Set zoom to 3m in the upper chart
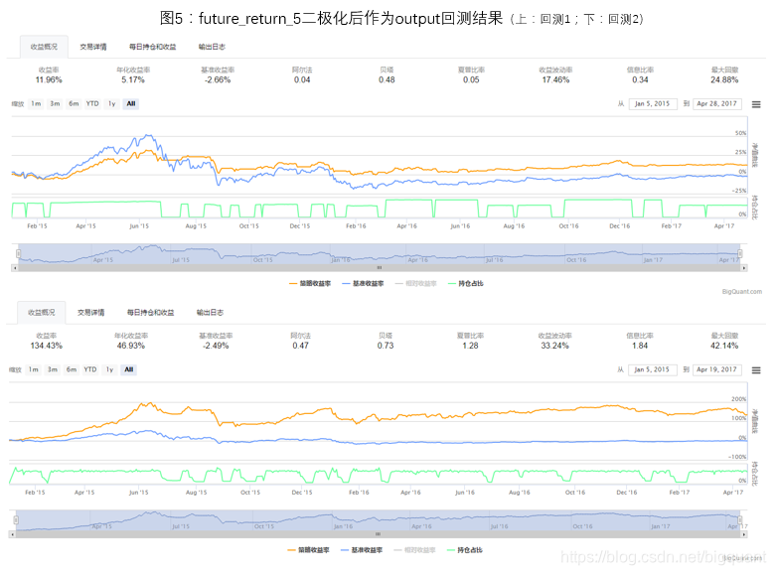 click(x=55, y=103)
